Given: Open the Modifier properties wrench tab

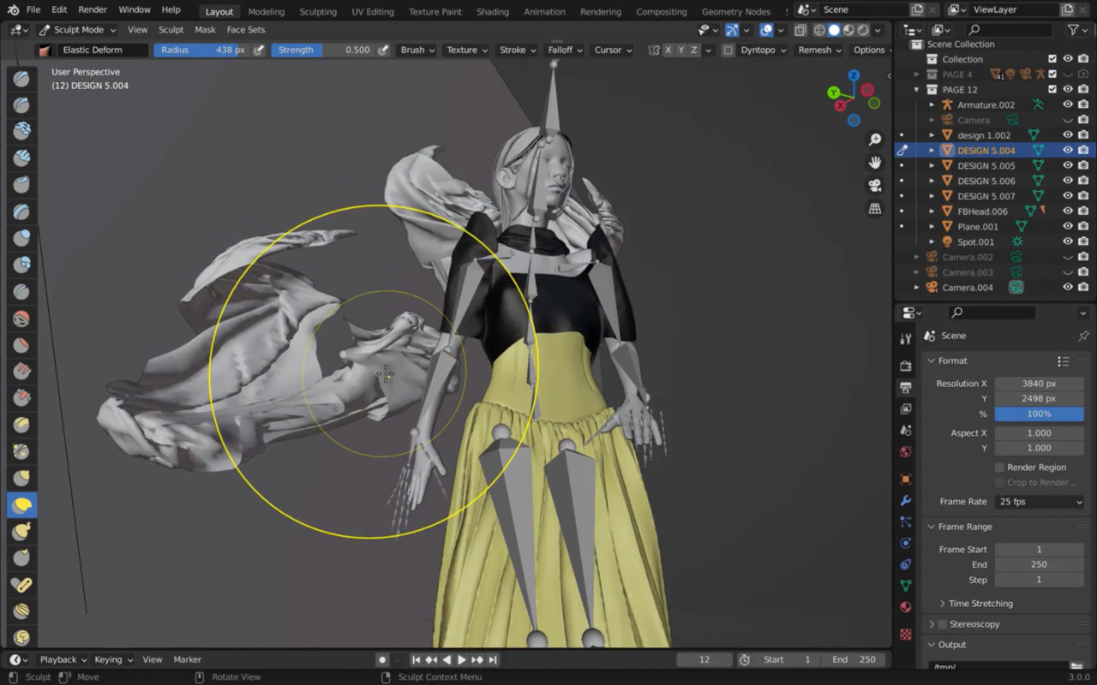Looking at the screenshot, I should (906, 500).
